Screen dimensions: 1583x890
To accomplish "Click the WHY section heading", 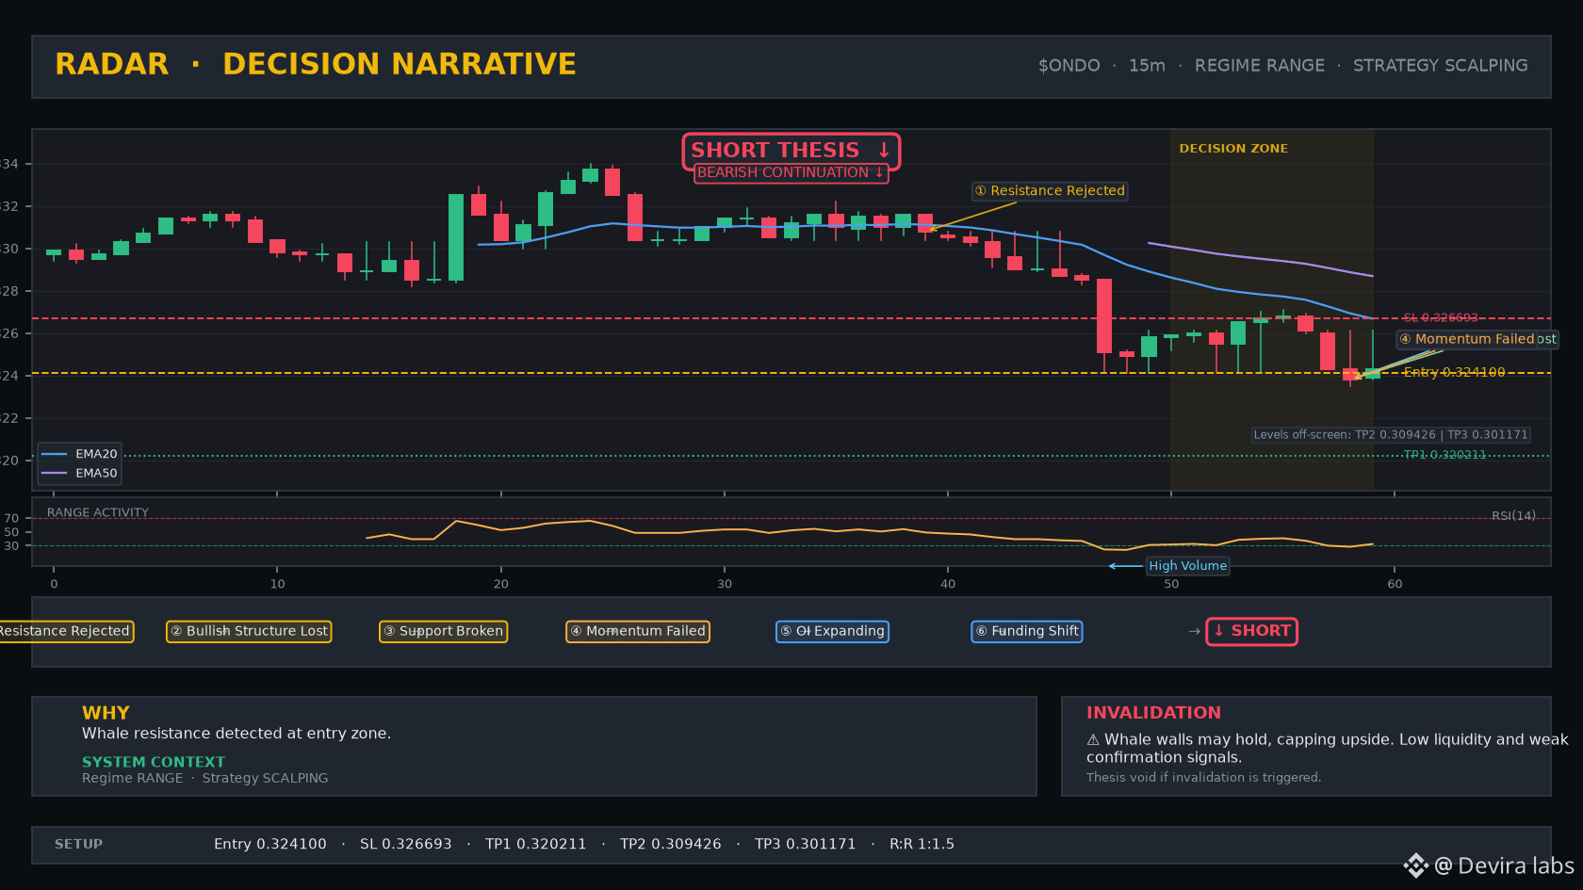I will (x=106, y=713).
